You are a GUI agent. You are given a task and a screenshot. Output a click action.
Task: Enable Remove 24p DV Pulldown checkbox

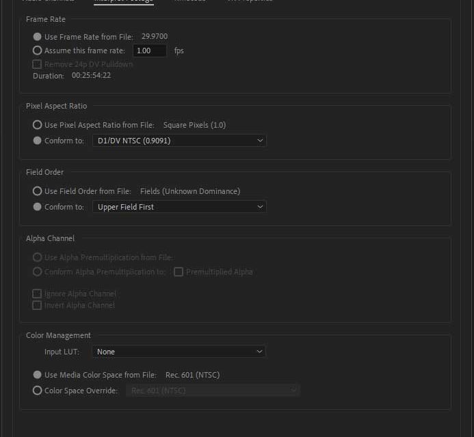[38, 64]
